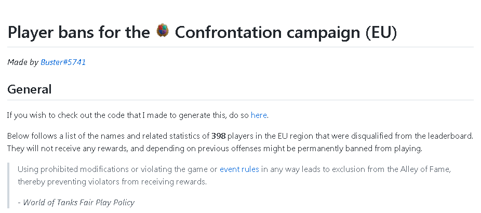This screenshot has width=481, height=213.
Task: Open the "event rules" link
Action: [239, 169]
